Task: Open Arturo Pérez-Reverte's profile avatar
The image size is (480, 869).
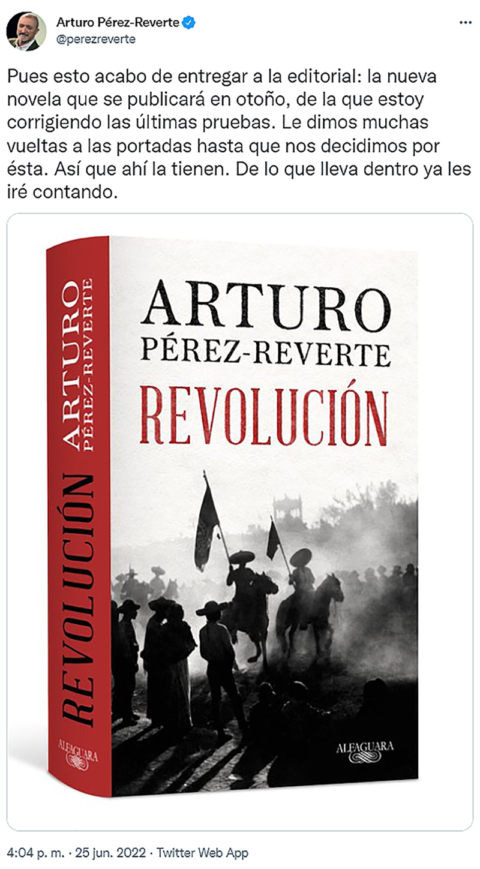Action: pos(26,31)
